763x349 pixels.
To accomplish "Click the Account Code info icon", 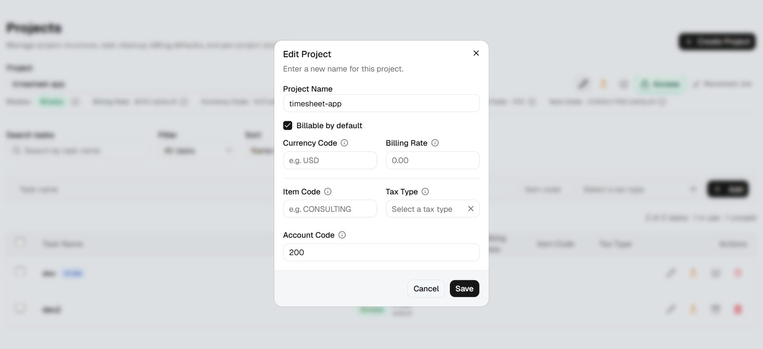I will coord(342,235).
